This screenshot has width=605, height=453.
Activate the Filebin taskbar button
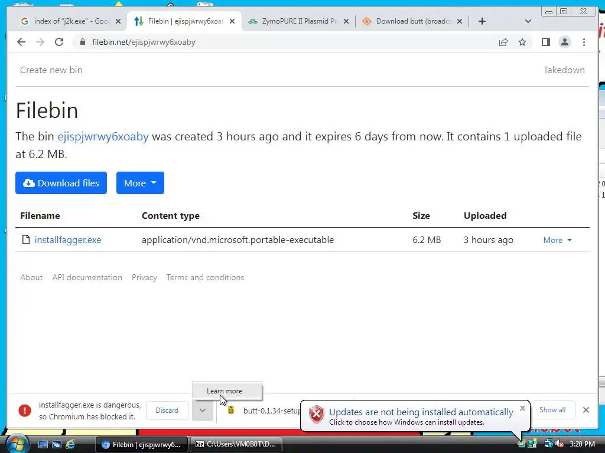click(141, 445)
